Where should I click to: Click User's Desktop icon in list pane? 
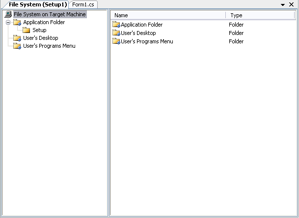tap(116, 33)
